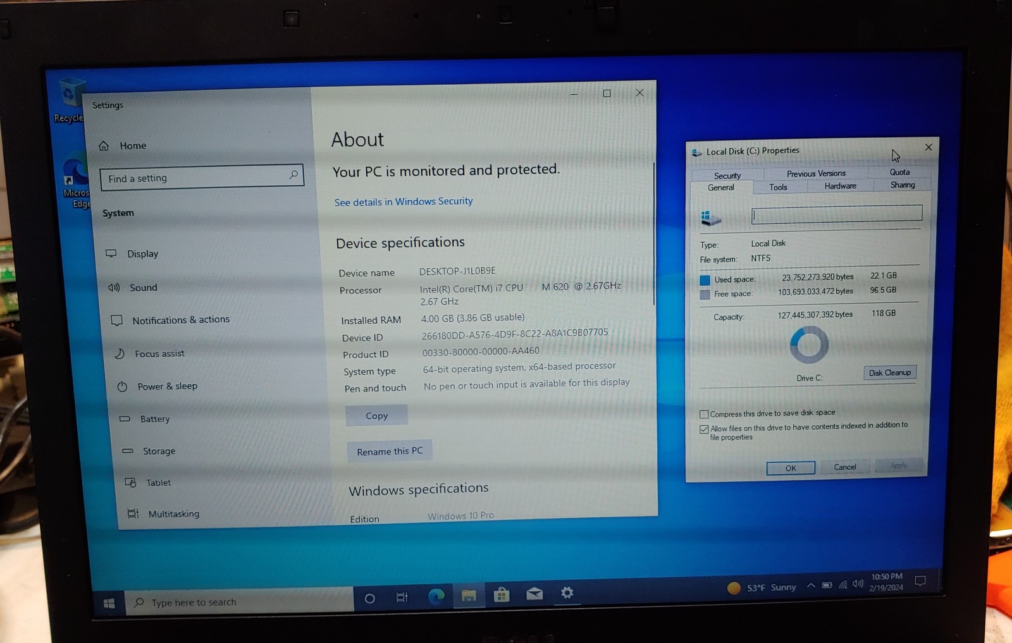Open the notification Action Center
1012x643 pixels.
point(920,581)
